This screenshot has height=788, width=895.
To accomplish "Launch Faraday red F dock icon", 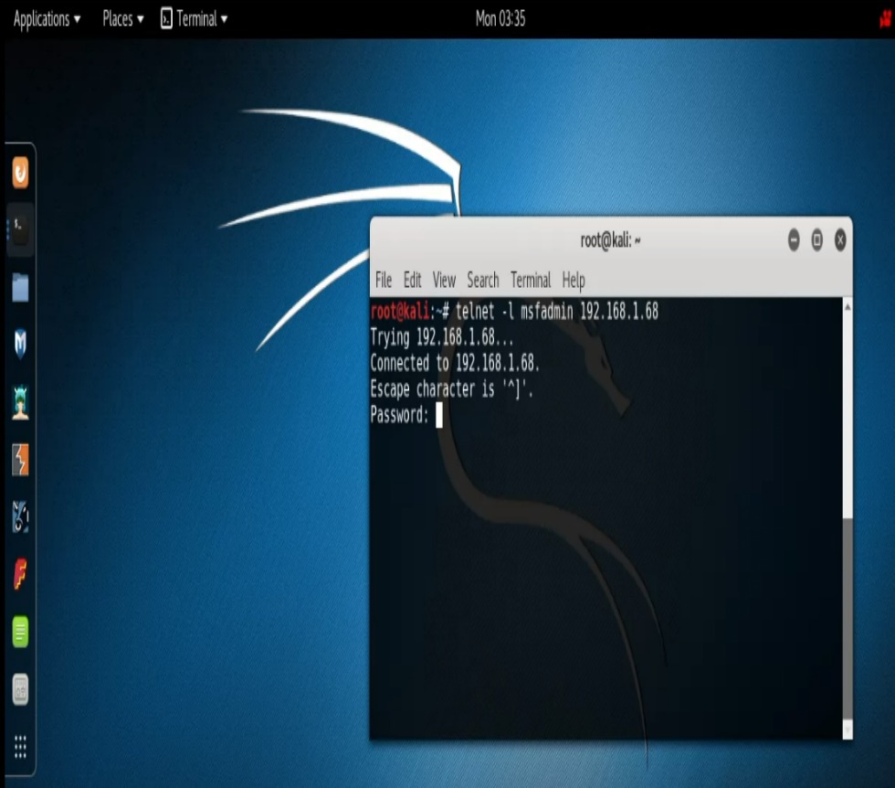I will (20, 574).
